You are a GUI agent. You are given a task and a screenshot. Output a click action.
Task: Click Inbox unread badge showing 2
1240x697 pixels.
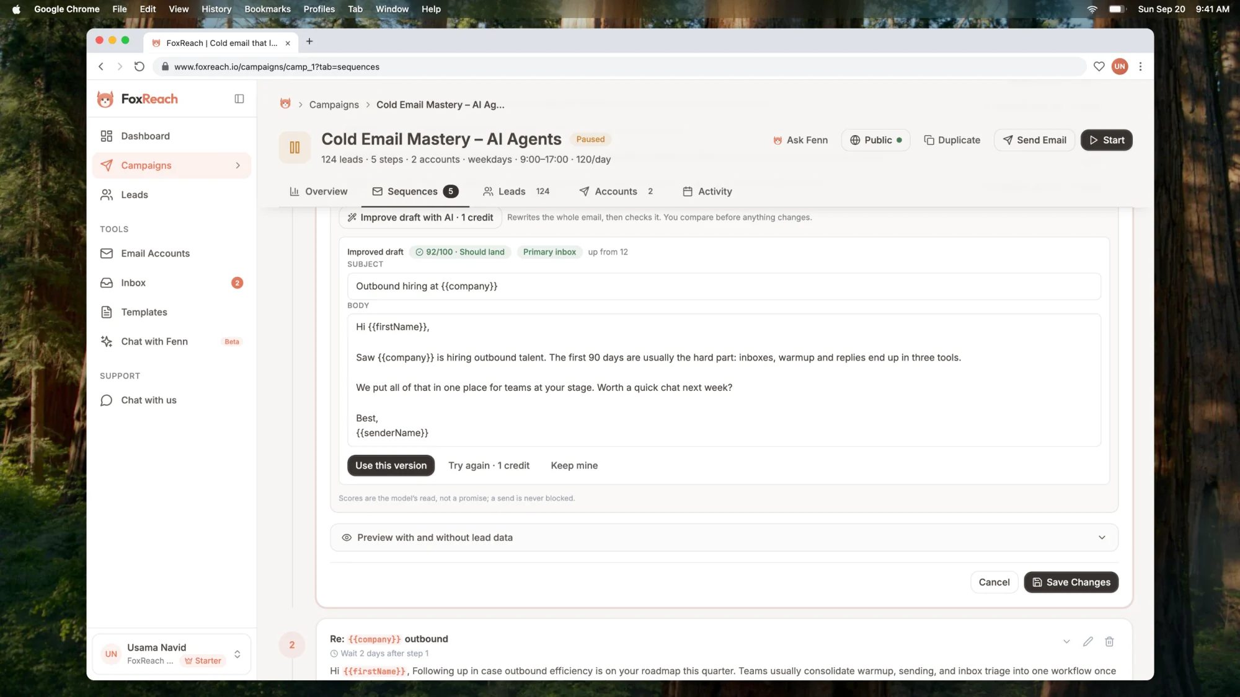pyautogui.click(x=237, y=283)
